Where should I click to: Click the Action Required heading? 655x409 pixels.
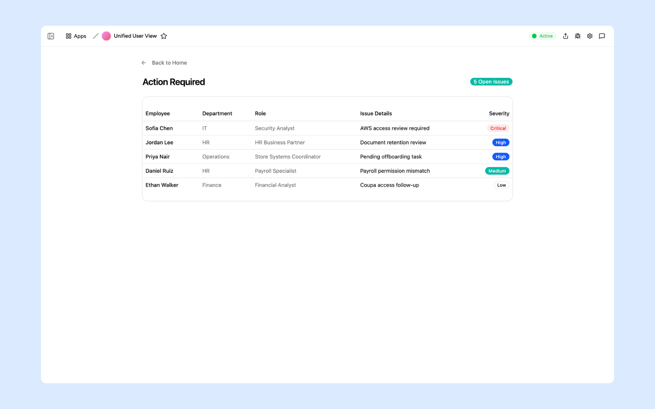click(174, 82)
